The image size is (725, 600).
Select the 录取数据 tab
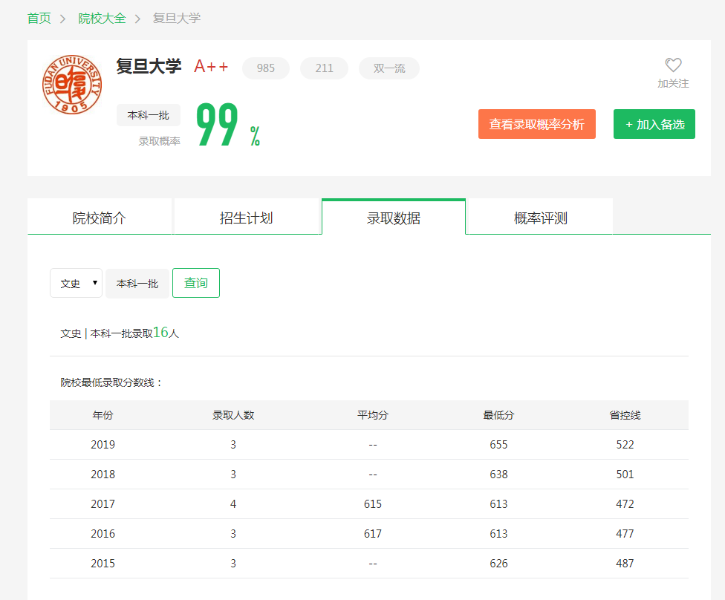click(x=394, y=218)
